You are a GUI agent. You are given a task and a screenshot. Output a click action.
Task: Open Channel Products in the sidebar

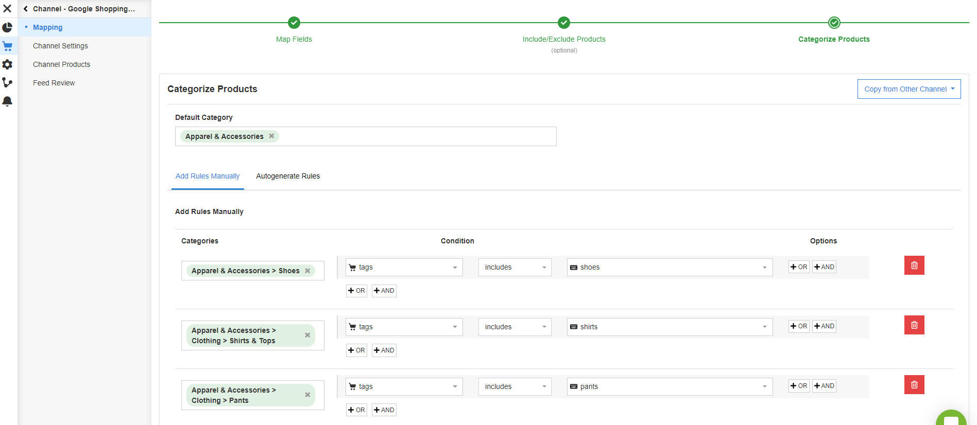(x=61, y=64)
